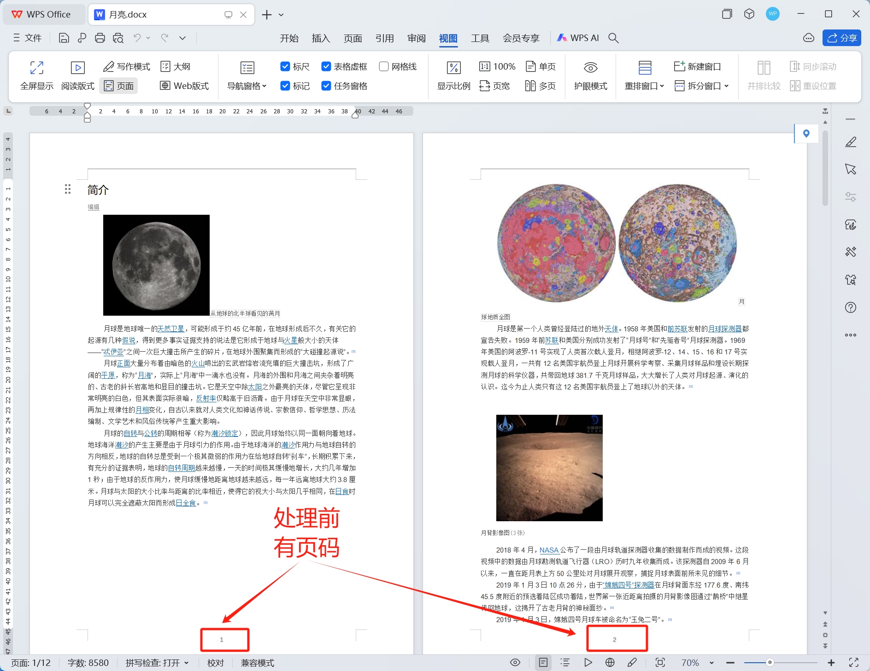Uncheck the 表格虚框 table gridlines option
870x671 pixels.
coord(327,66)
